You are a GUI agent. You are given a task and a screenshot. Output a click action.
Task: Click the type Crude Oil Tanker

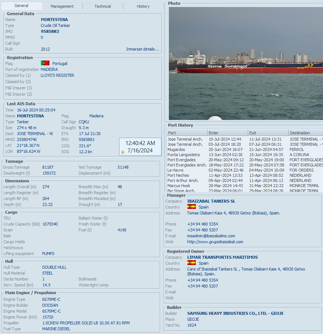(x=55, y=25)
